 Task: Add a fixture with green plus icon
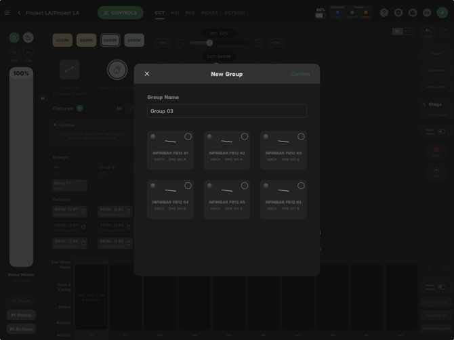point(80,108)
